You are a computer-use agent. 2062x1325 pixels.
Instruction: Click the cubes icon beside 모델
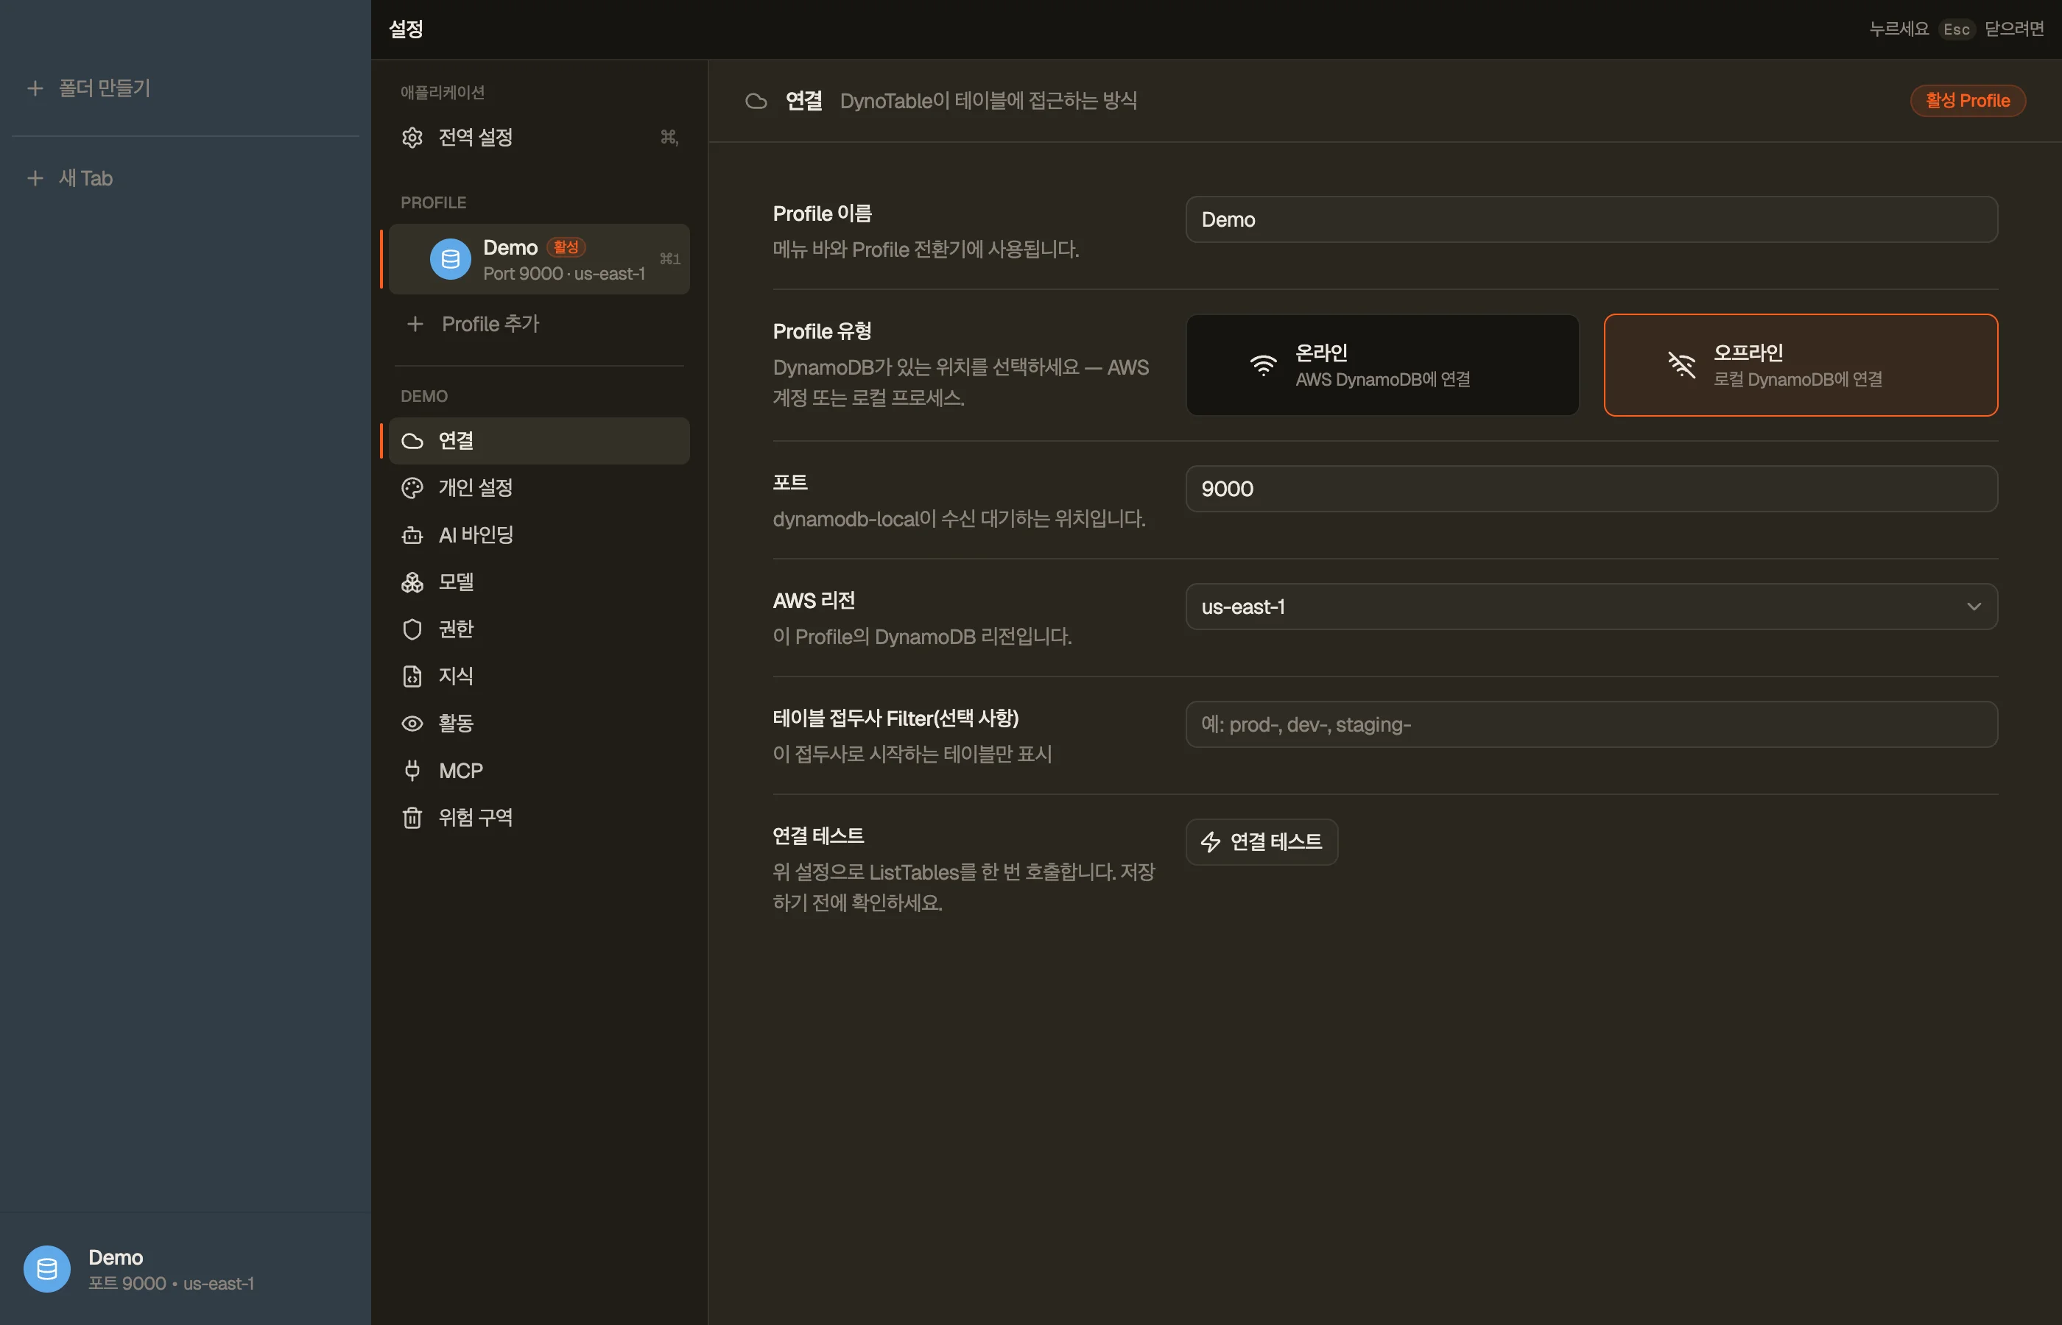click(x=412, y=582)
